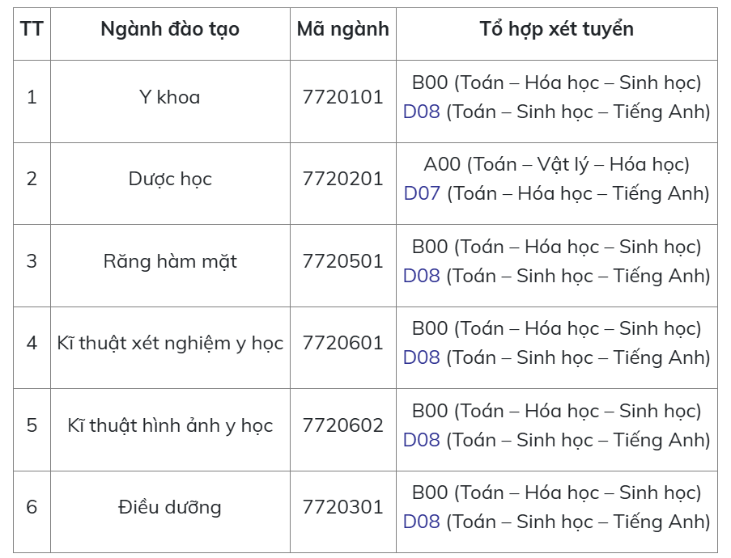The image size is (731, 558).
Task: Click the Ngành đào tạo column header
Action: click(170, 30)
